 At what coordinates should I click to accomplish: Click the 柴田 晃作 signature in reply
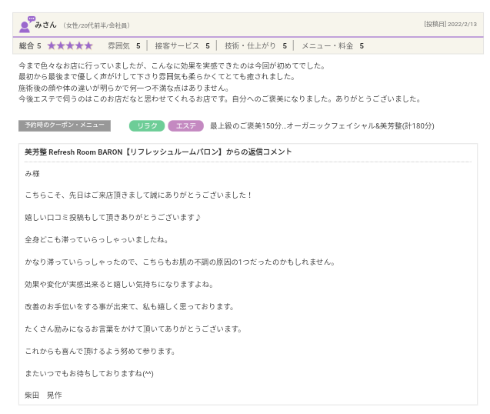43,395
